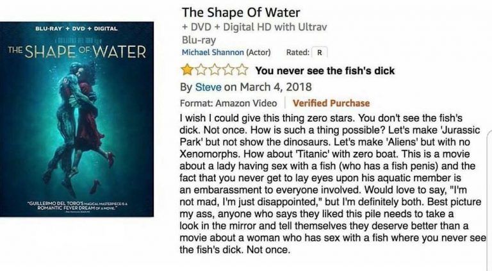The image size is (492, 271).
Task: Click the Format: Amazon Video text
Action: (x=229, y=103)
